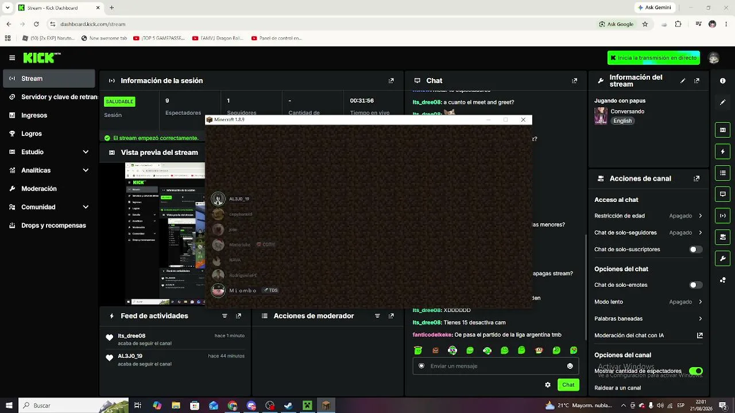
Task: Pop out the Acciones de canal panel
Action: (x=697, y=178)
